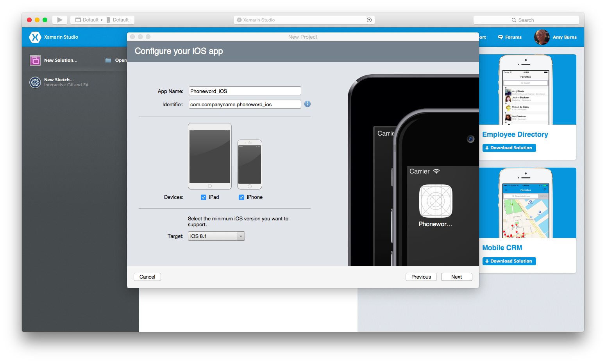Click the Identifier text field

(x=245, y=104)
